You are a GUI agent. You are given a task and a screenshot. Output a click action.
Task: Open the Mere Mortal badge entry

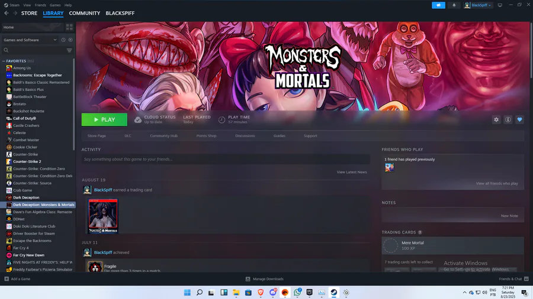(453, 245)
